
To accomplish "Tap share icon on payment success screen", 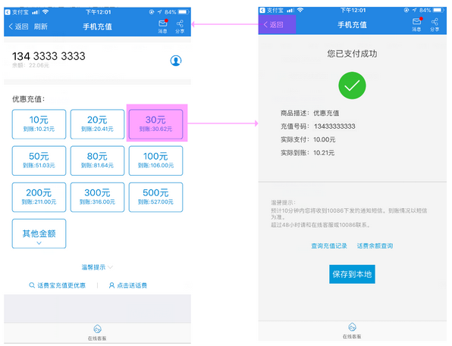I will (435, 24).
